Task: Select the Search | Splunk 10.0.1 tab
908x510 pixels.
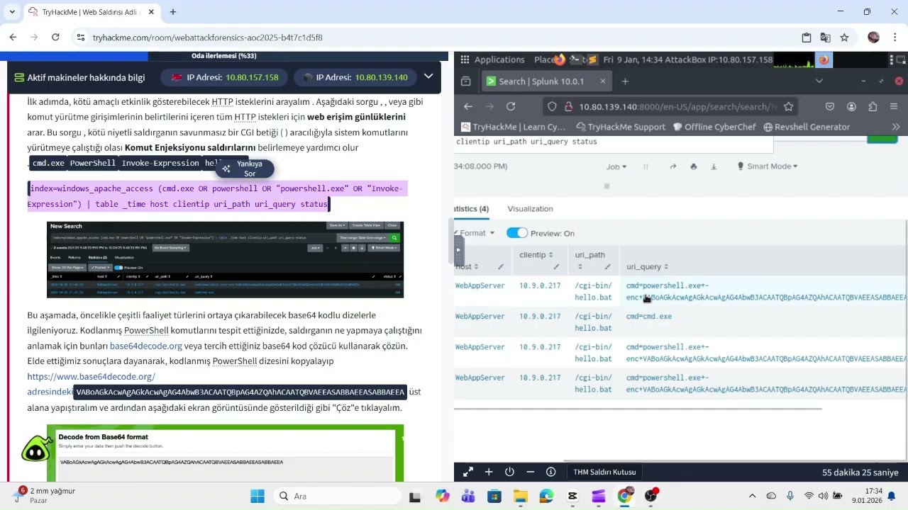Action: click(x=546, y=81)
